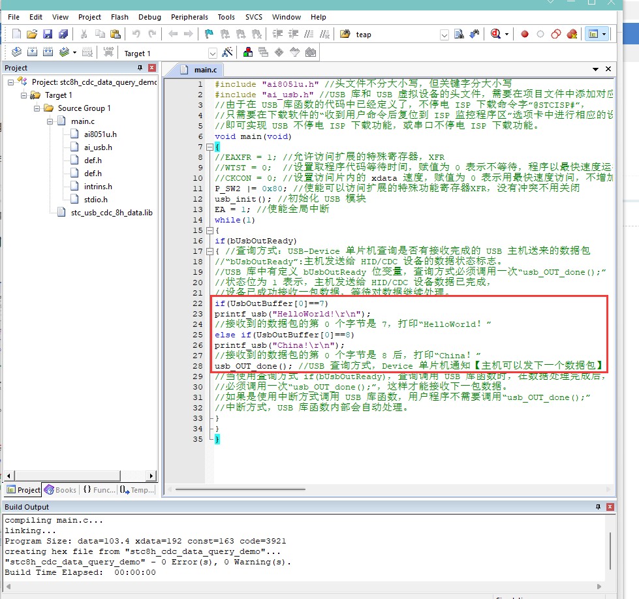Image resolution: width=639 pixels, height=599 pixels.
Task: Open the window layout dropdown arrow
Action: (604, 34)
